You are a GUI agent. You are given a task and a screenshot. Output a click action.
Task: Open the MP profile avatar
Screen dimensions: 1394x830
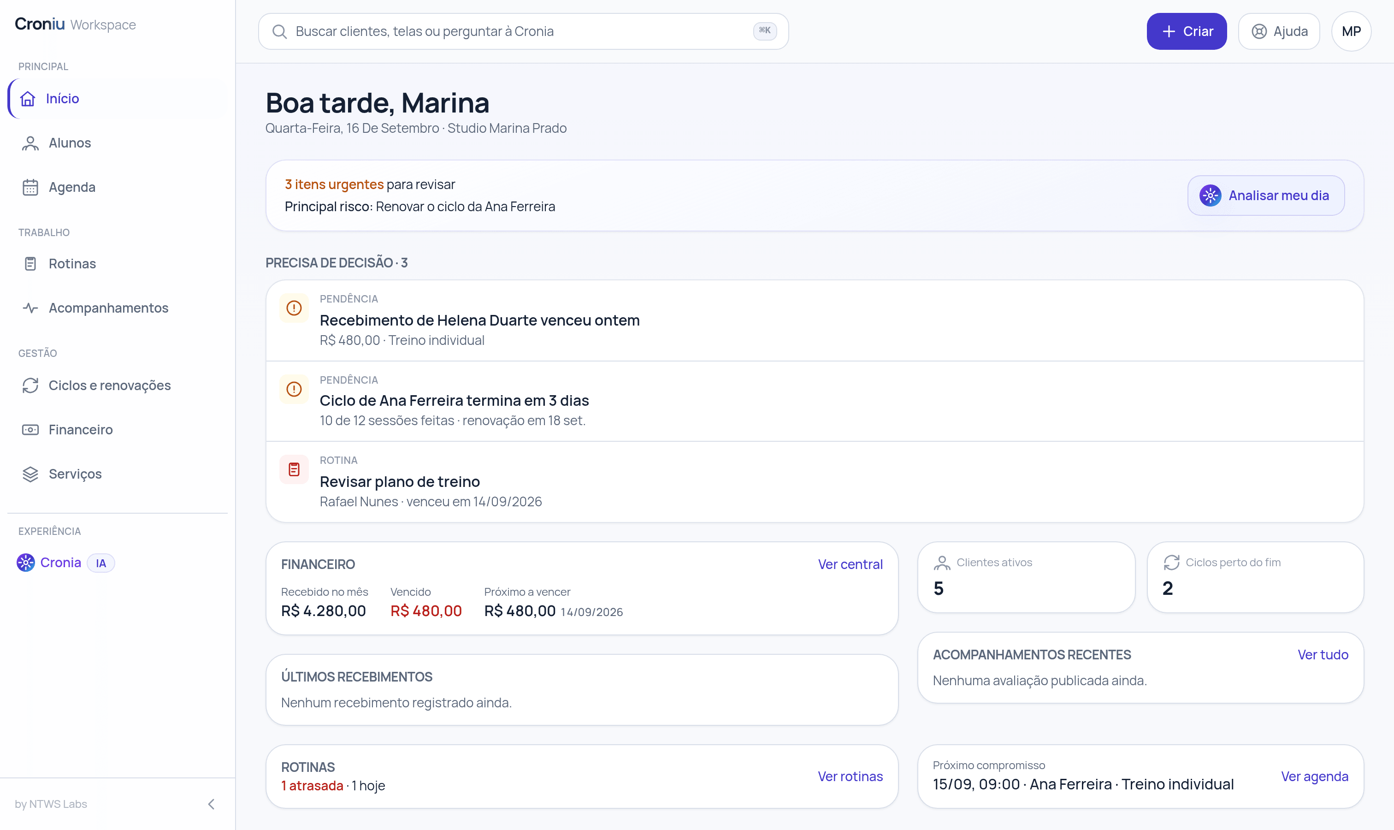click(x=1351, y=31)
